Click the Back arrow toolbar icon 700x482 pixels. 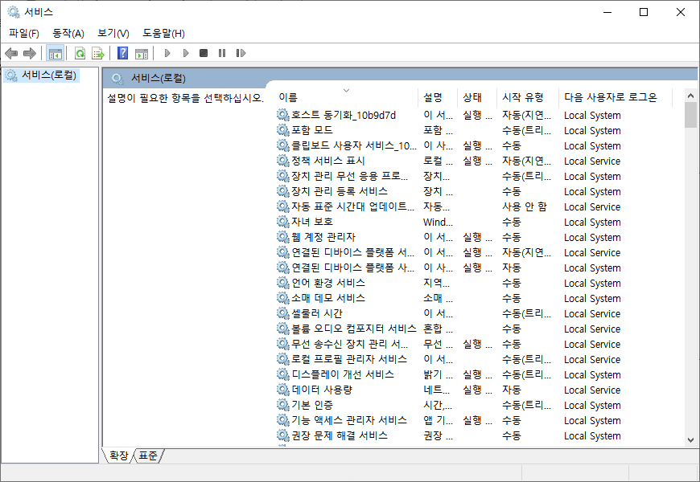pyautogui.click(x=11, y=54)
